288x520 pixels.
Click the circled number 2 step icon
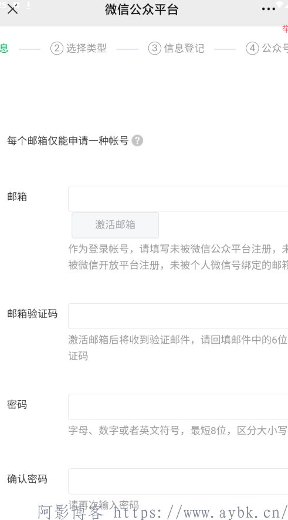pyautogui.click(x=57, y=48)
